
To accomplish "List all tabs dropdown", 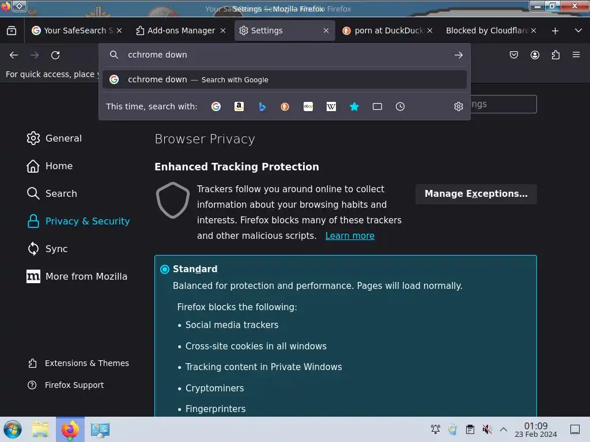I will click(x=578, y=31).
